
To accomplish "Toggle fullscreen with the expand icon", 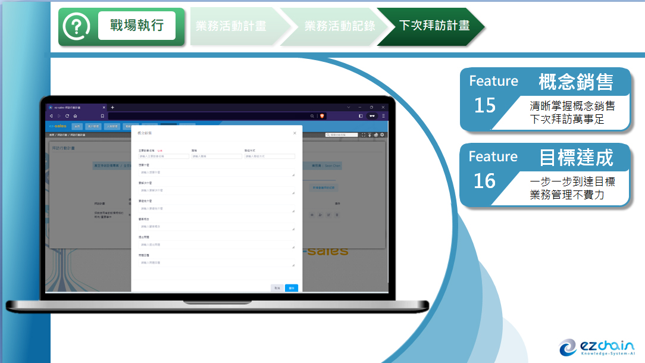I will [364, 135].
